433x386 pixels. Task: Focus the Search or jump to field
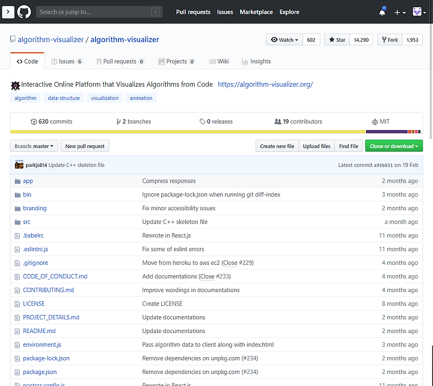[x=99, y=12]
